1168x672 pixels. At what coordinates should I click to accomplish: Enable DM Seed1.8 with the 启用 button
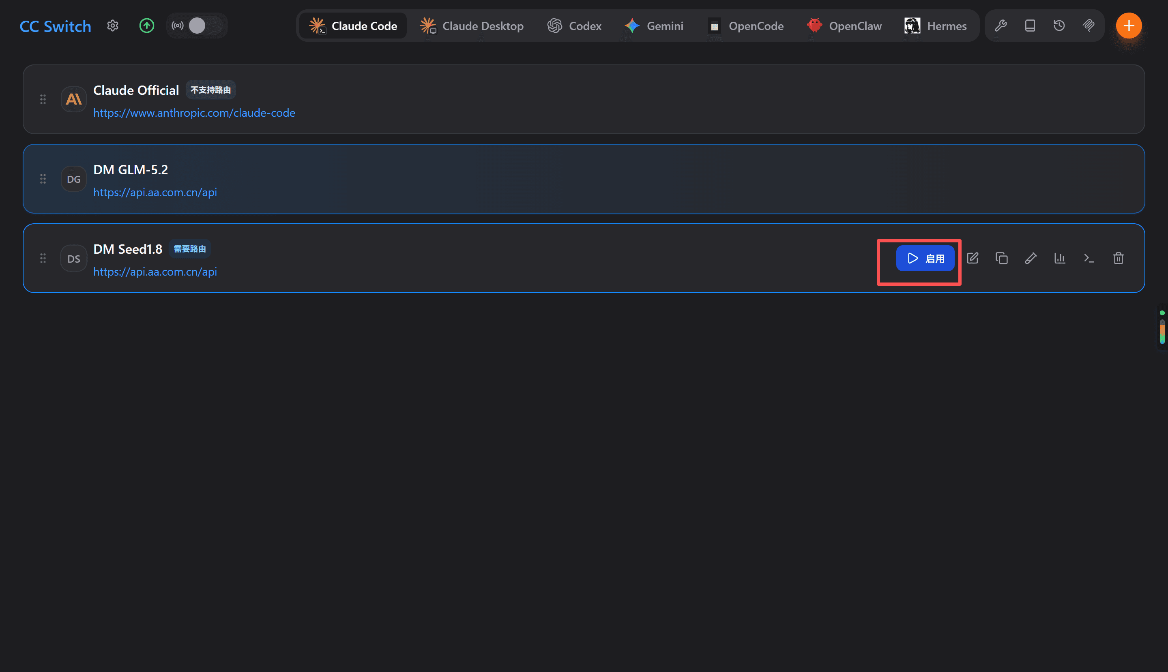925,259
